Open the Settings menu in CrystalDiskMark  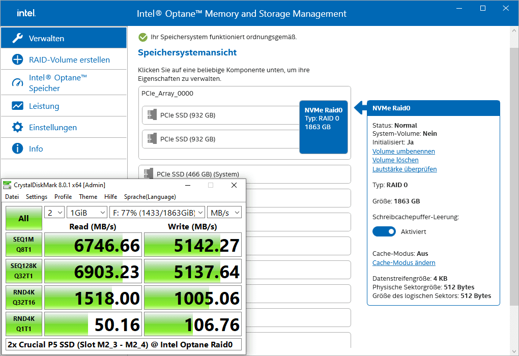pos(37,196)
